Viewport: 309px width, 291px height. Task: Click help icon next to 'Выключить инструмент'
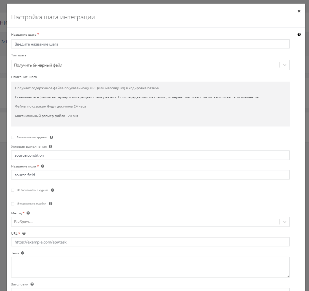[x=51, y=138]
